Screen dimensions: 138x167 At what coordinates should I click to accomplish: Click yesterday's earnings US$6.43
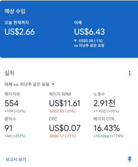pos(89,32)
